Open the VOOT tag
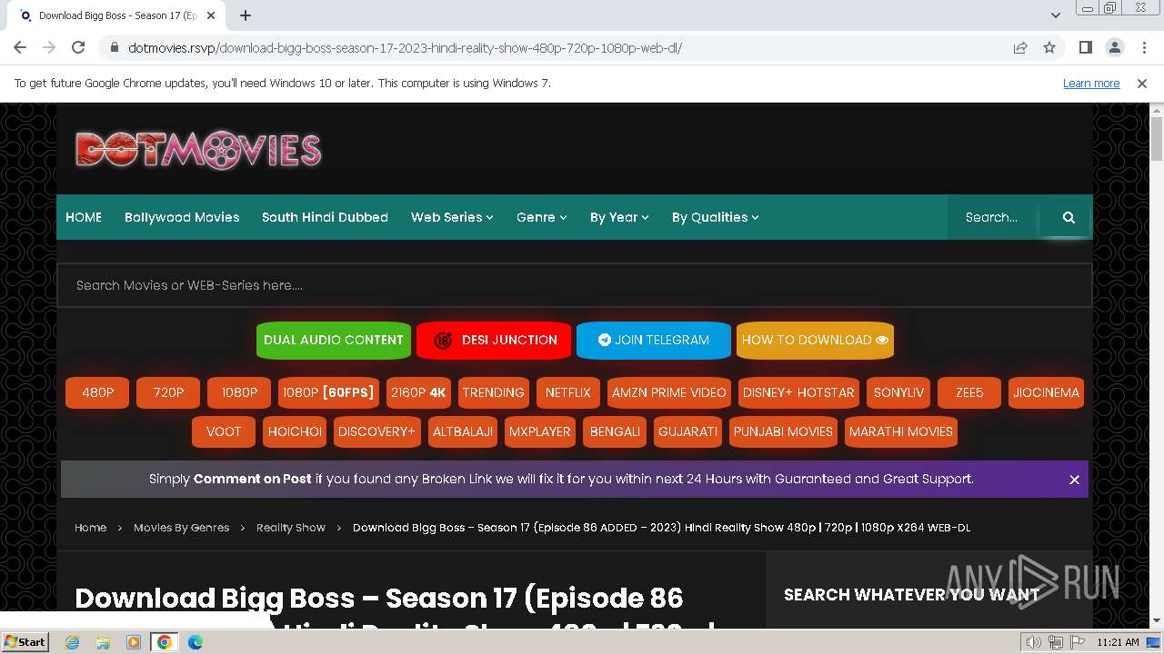The width and height of the screenshot is (1164, 654). (224, 431)
